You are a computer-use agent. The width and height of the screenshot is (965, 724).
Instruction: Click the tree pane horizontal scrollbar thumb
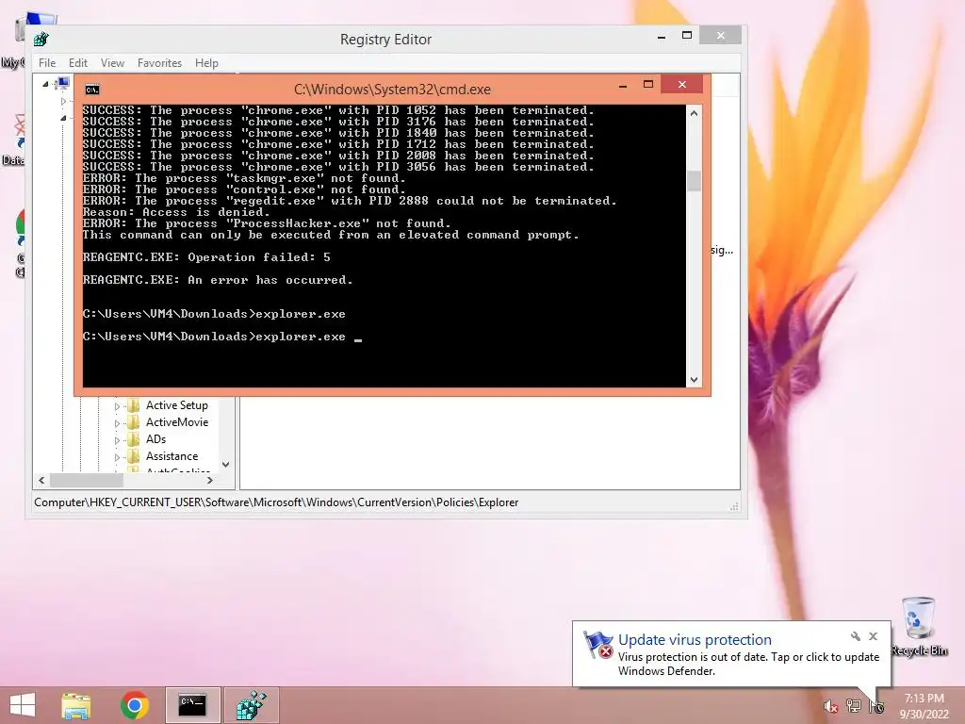tap(87, 480)
